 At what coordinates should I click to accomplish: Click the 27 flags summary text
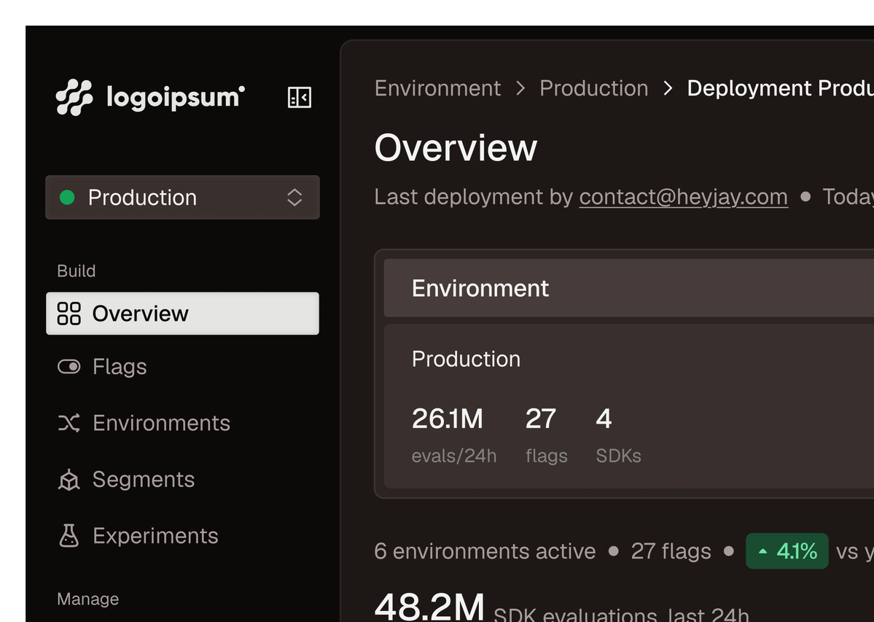click(x=671, y=551)
